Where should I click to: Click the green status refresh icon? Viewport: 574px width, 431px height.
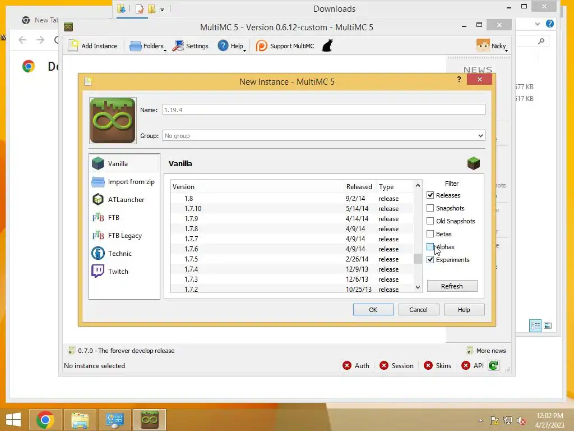(493, 365)
